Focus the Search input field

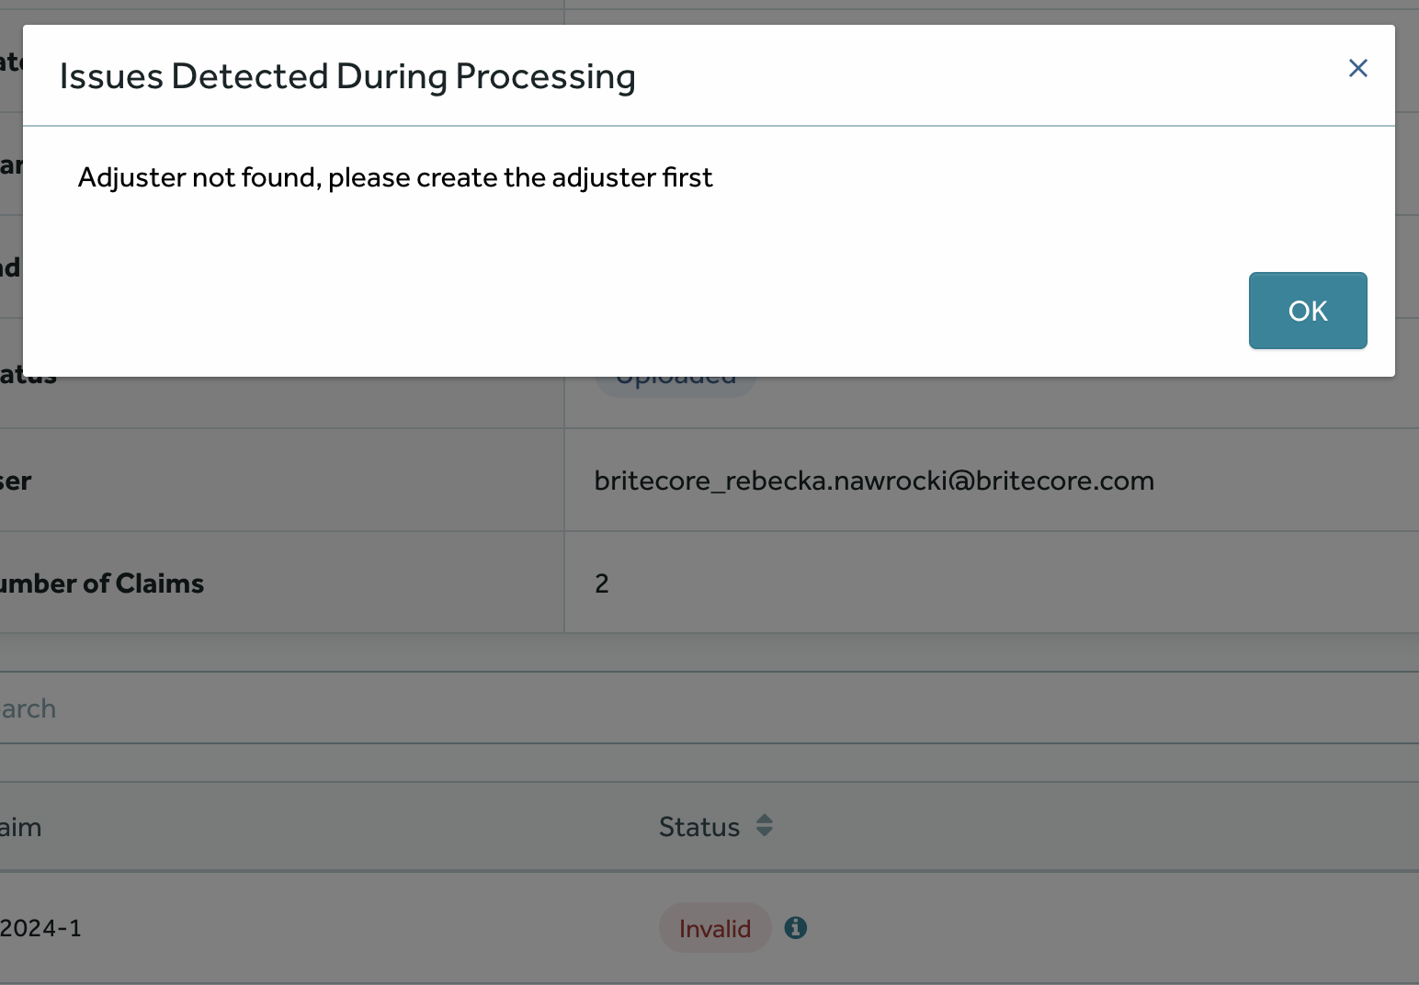pyautogui.click(x=643, y=708)
